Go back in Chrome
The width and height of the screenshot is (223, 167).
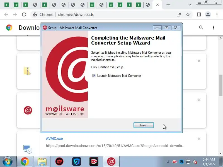click(x=6, y=14)
